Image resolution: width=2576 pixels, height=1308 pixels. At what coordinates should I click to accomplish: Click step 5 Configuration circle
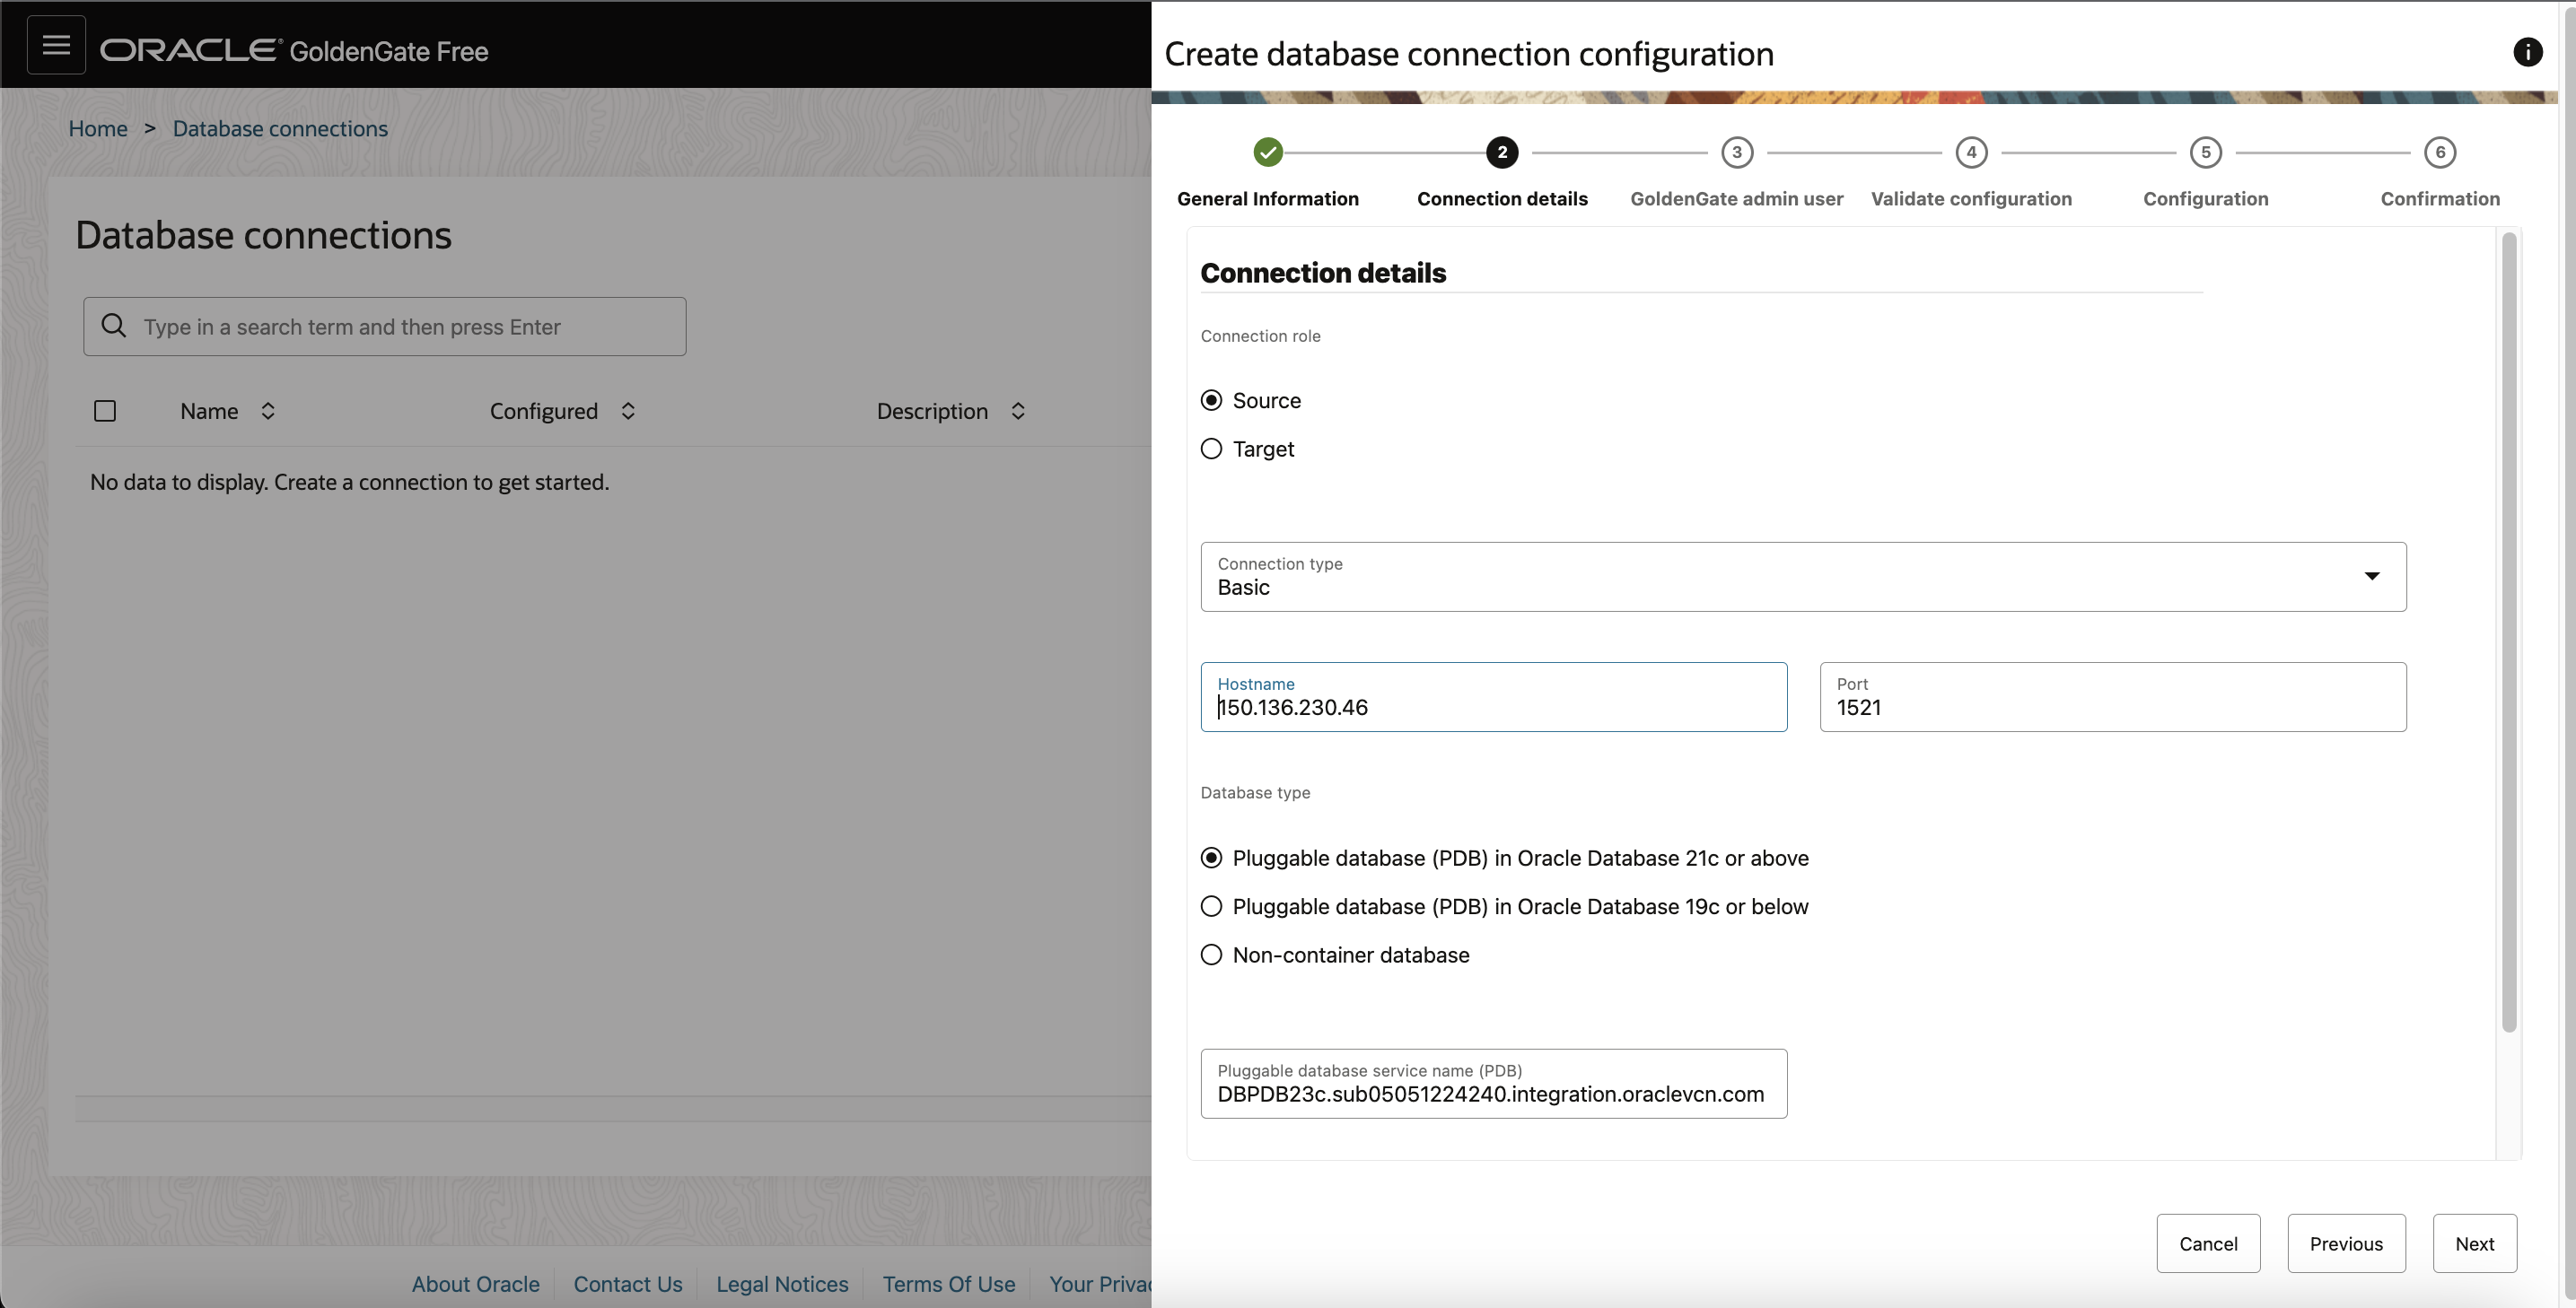(2205, 152)
